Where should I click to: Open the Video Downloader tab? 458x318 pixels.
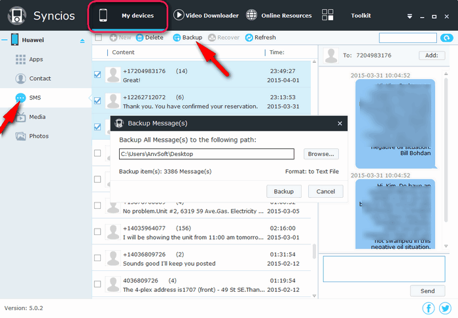click(206, 16)
